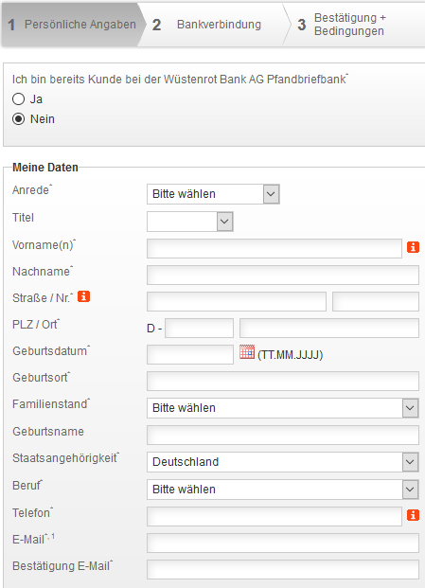425x588 pixels.
Task: Click the 'Ich bin bereits Kunde' question text
Action: [x=180, y=80]
